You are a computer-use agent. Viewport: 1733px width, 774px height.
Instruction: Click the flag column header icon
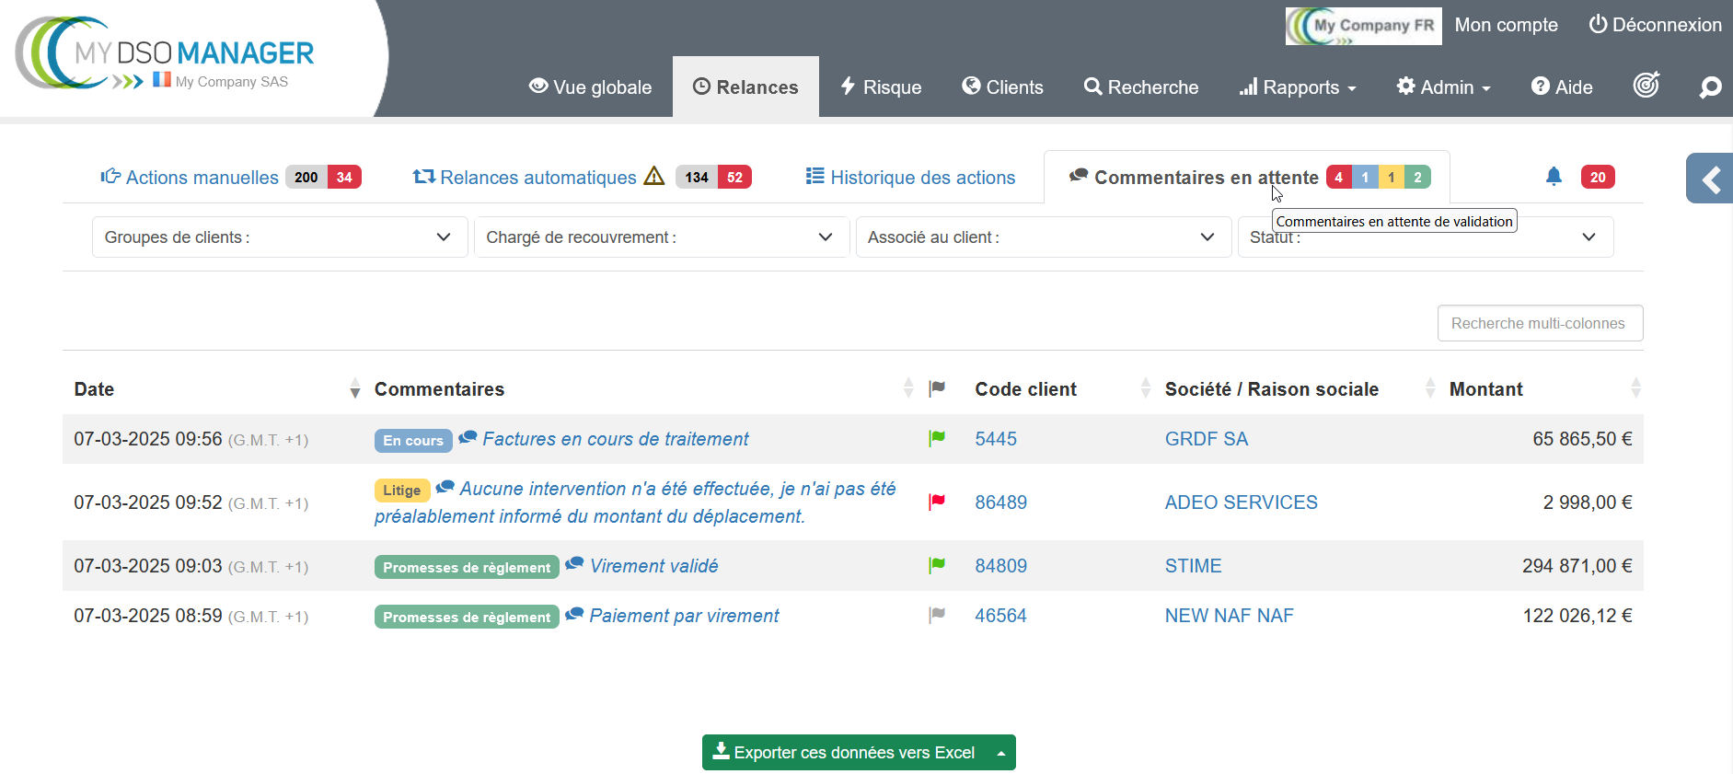pos(937,388)
